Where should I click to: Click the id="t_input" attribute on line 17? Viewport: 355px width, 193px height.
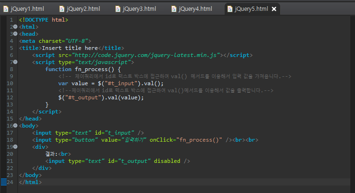pyautogui.click(x=114, y=133)
